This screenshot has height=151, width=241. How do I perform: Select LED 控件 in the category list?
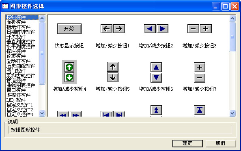point(22,100)
